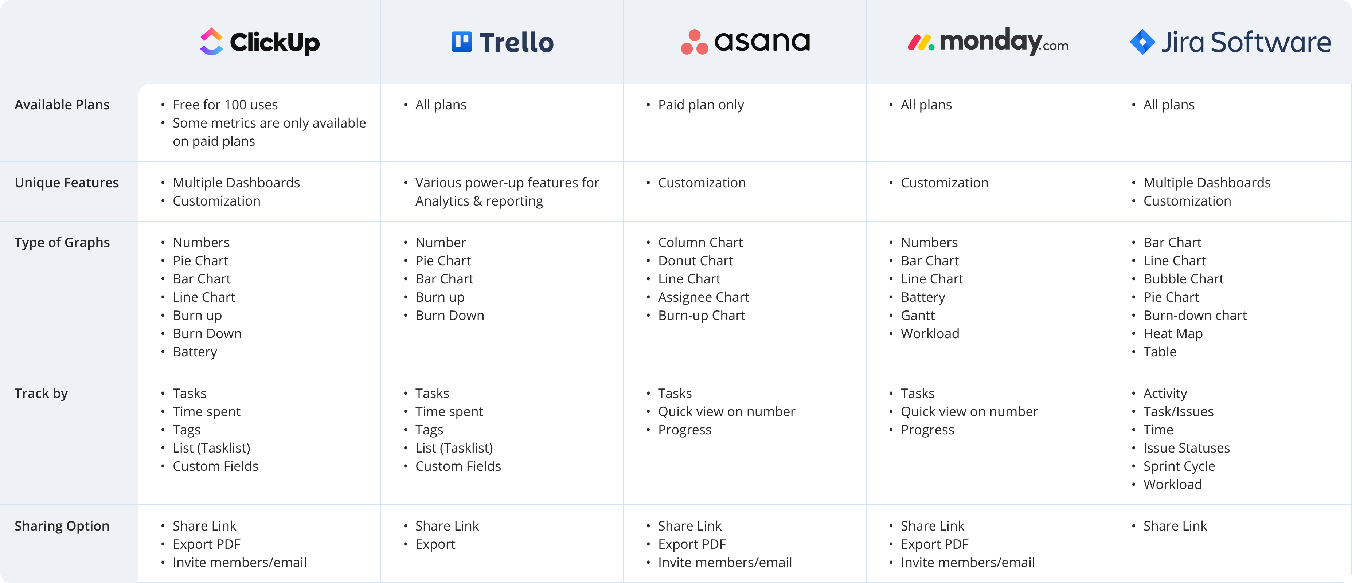Click 'Sprint Cycle' in Jira Track by list
This screenshot has height=583, width=1352.
pyautogui.click(x=1179, y=466)
